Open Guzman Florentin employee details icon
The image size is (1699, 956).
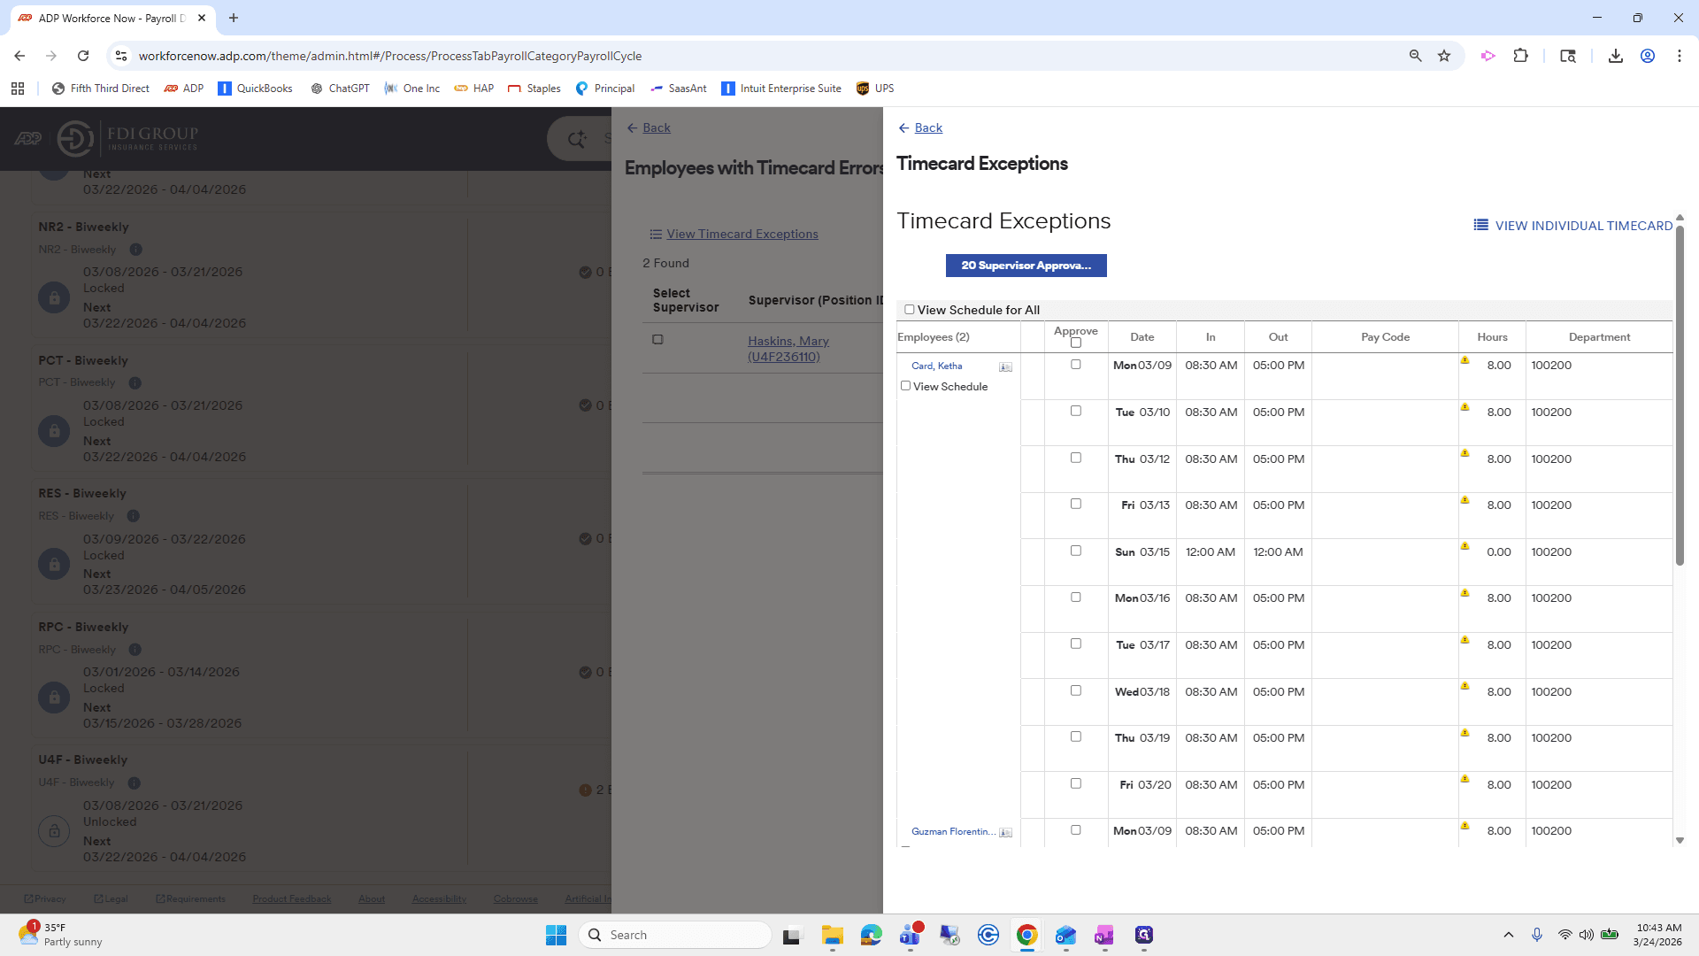[1005, 832]
